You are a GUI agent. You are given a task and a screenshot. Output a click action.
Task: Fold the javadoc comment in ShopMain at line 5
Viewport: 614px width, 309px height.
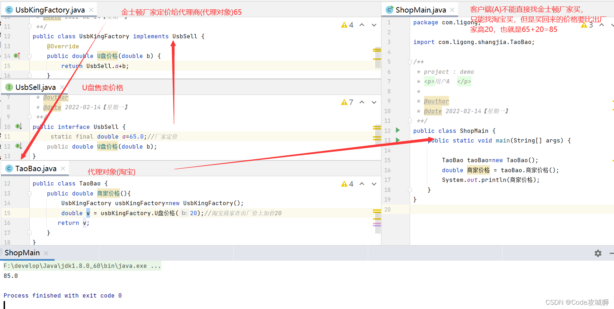pyautogui.click(x=410, y=62)
